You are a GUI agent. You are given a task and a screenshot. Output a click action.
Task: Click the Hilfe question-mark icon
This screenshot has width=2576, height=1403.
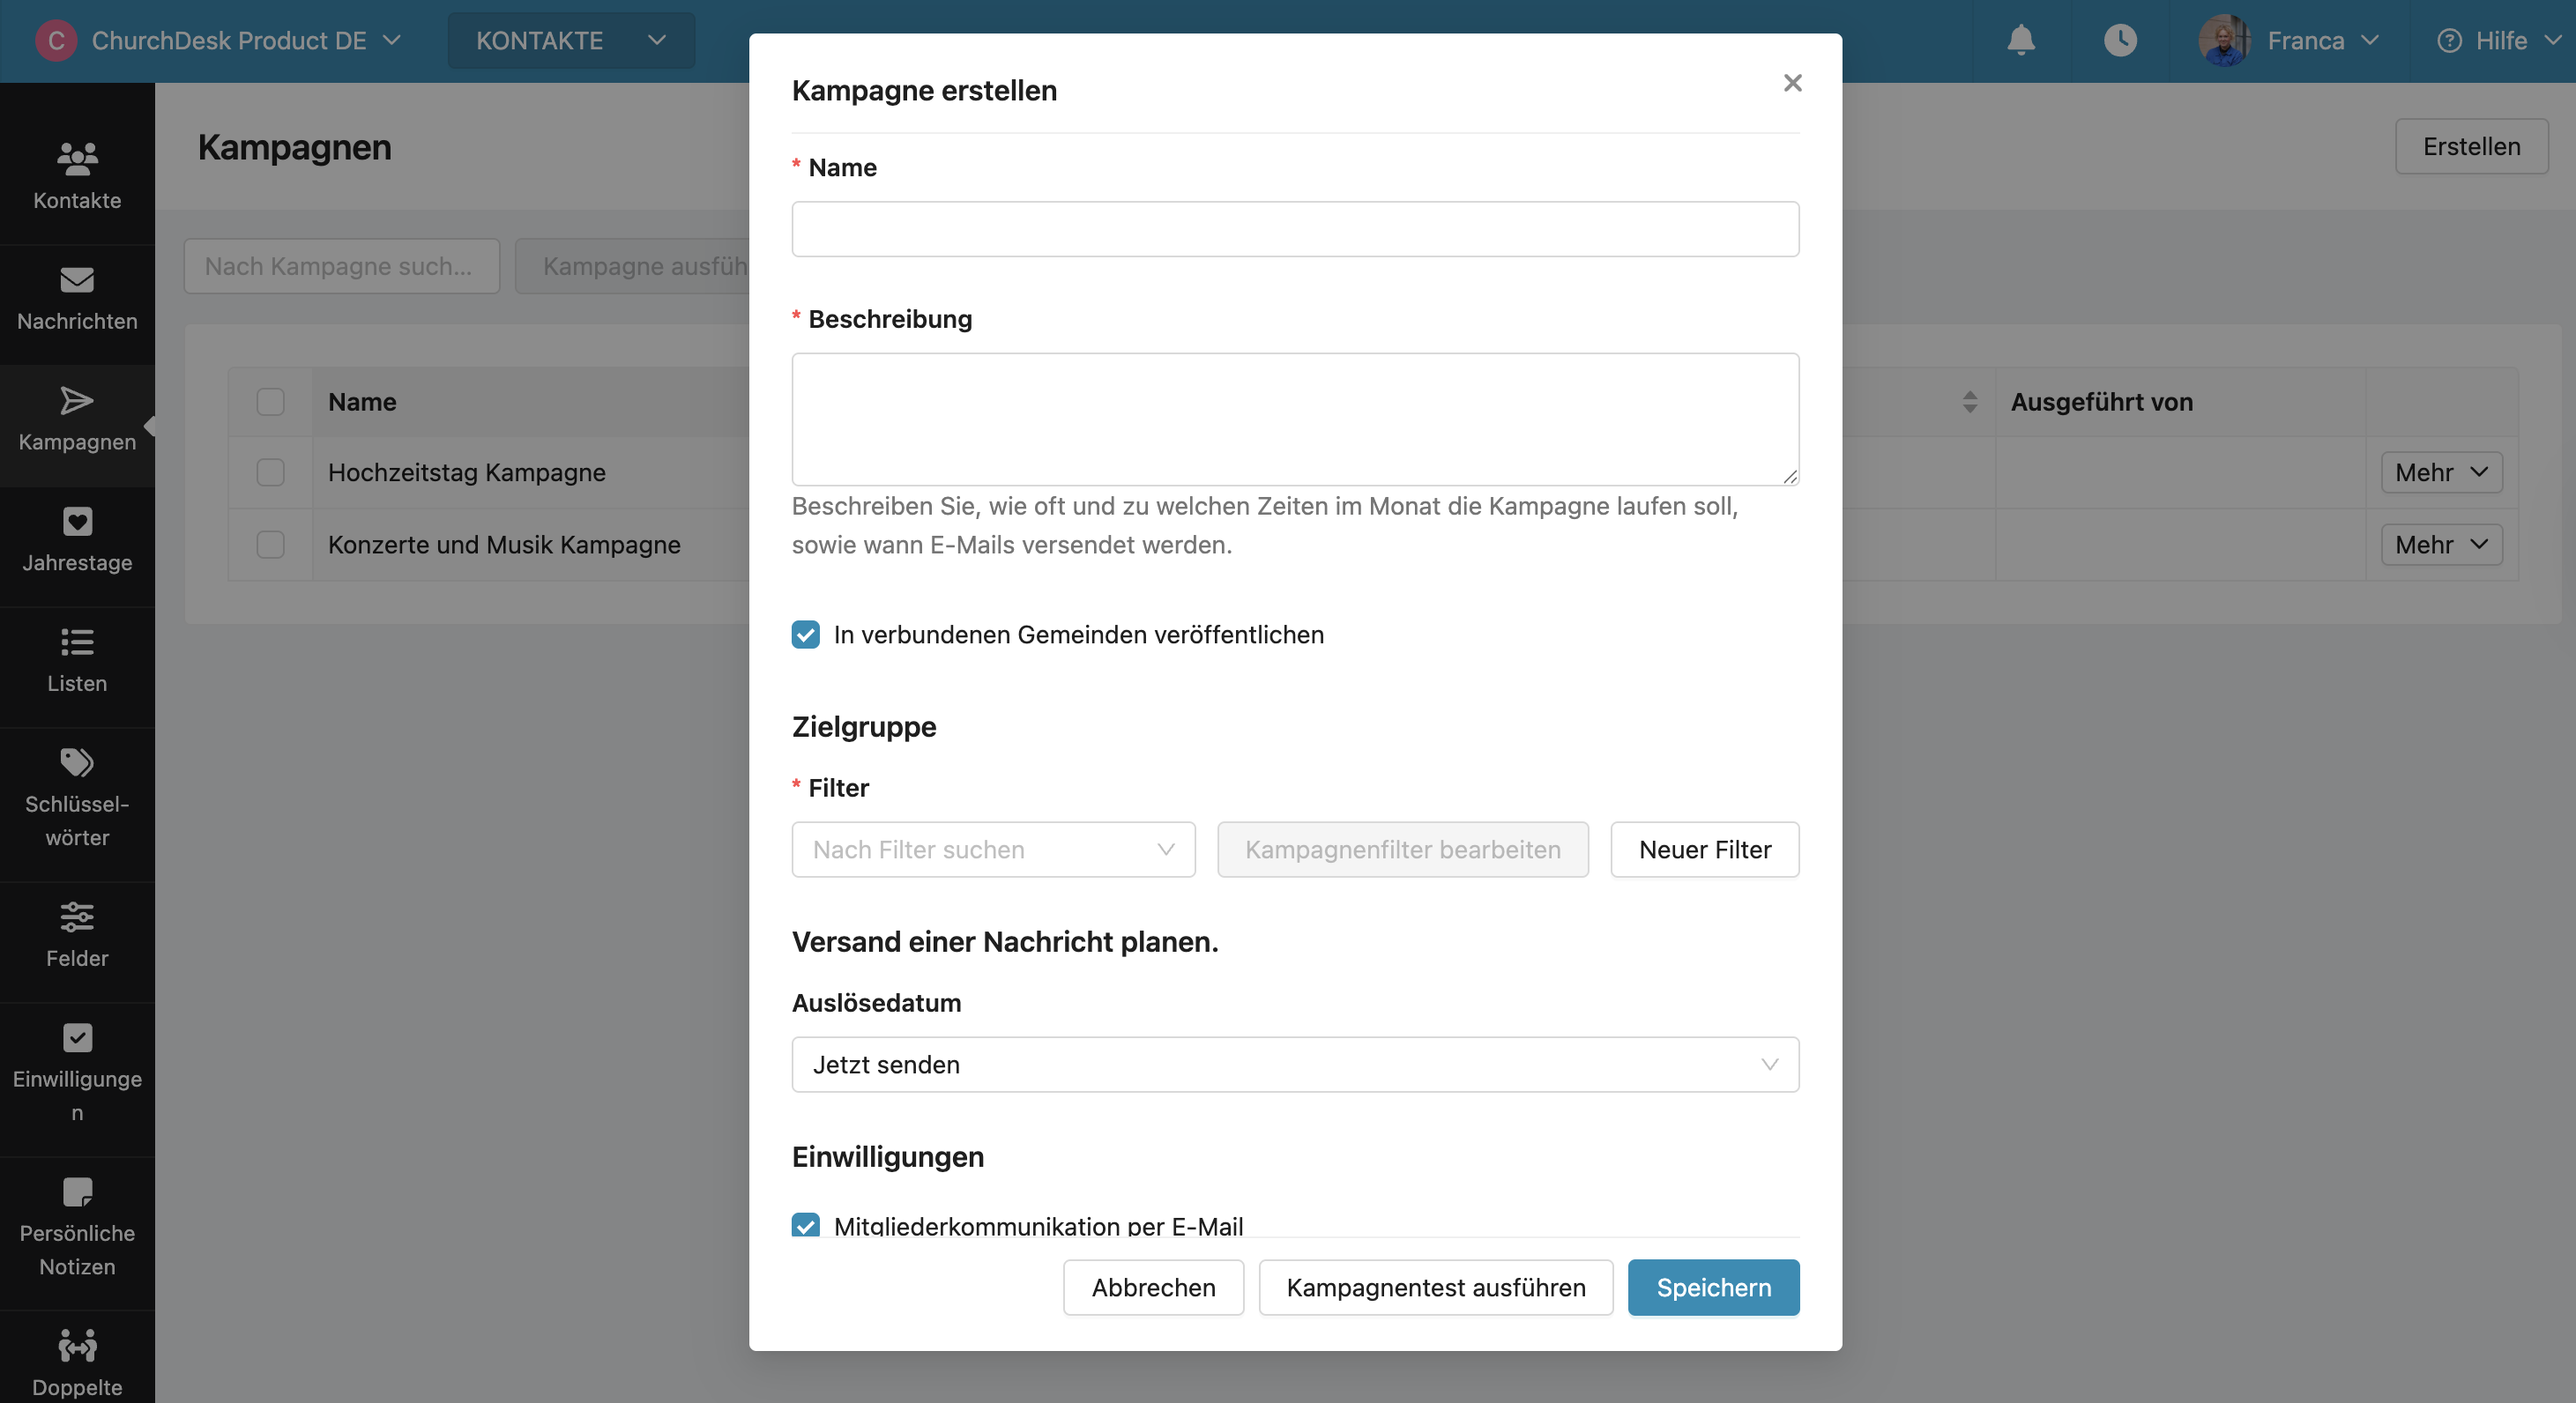coord(2449,41)
